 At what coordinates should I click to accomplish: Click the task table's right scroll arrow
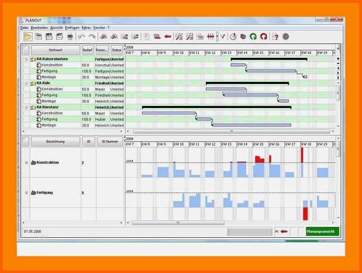coord(121,132)
